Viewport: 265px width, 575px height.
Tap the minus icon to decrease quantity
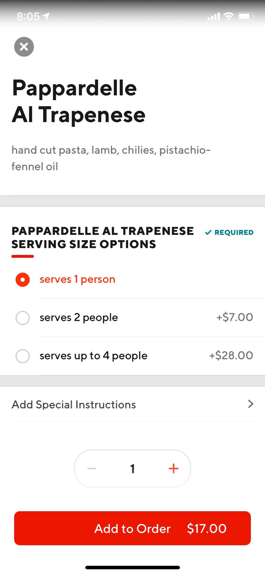point(92,469)
